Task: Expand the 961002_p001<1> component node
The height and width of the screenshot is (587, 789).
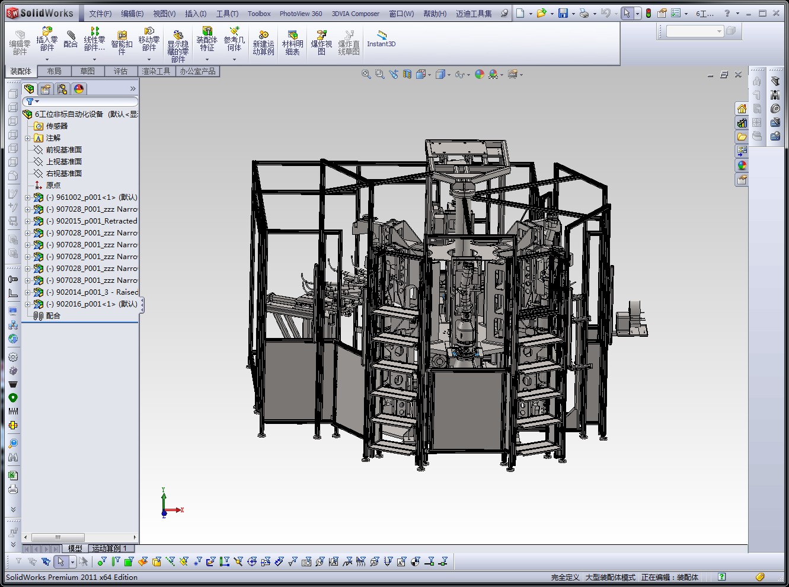Action: [x=28, y=197]
